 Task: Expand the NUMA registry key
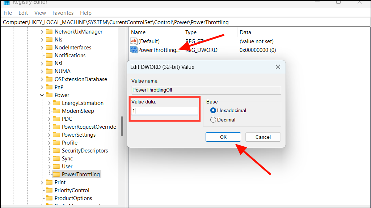point(42,71)
